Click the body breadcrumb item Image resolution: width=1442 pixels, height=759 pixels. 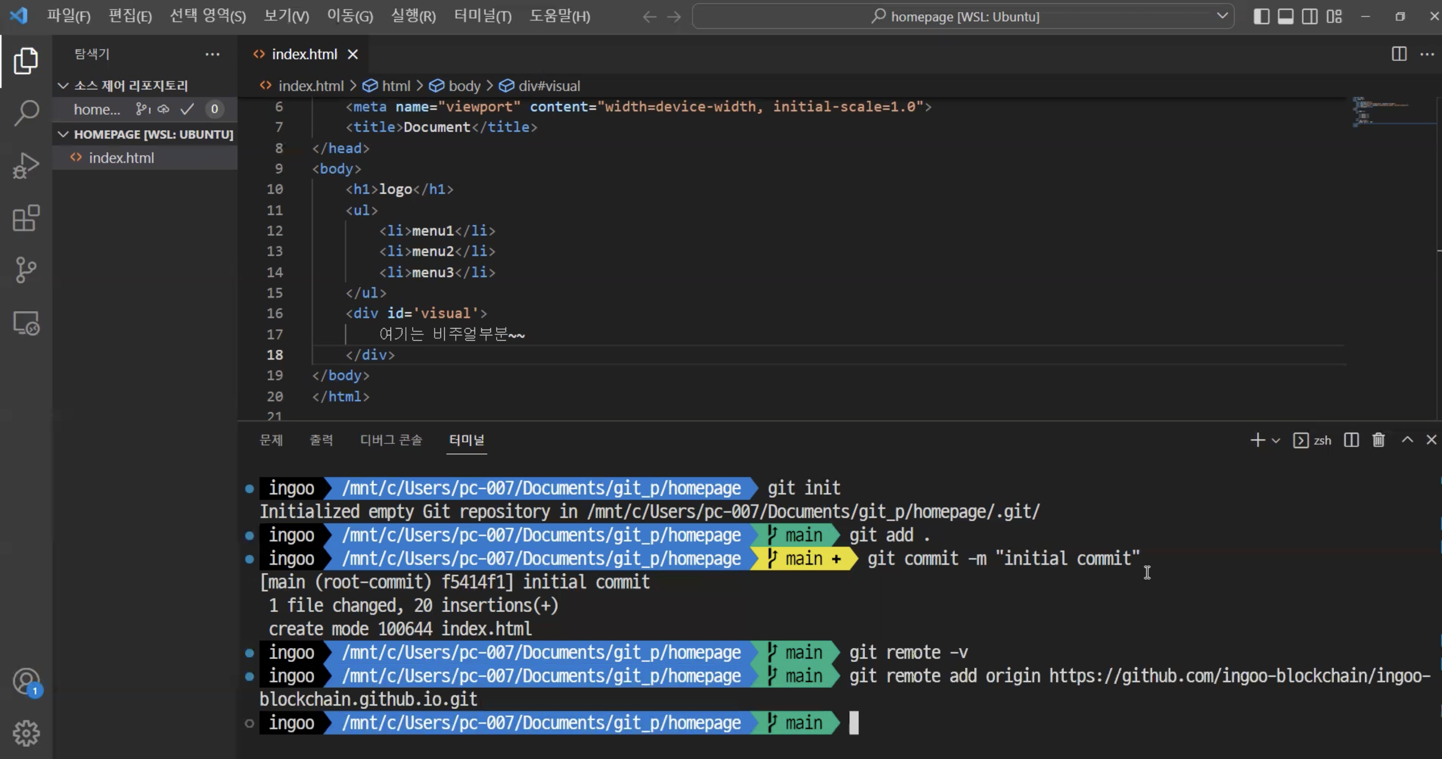point(464,86)
